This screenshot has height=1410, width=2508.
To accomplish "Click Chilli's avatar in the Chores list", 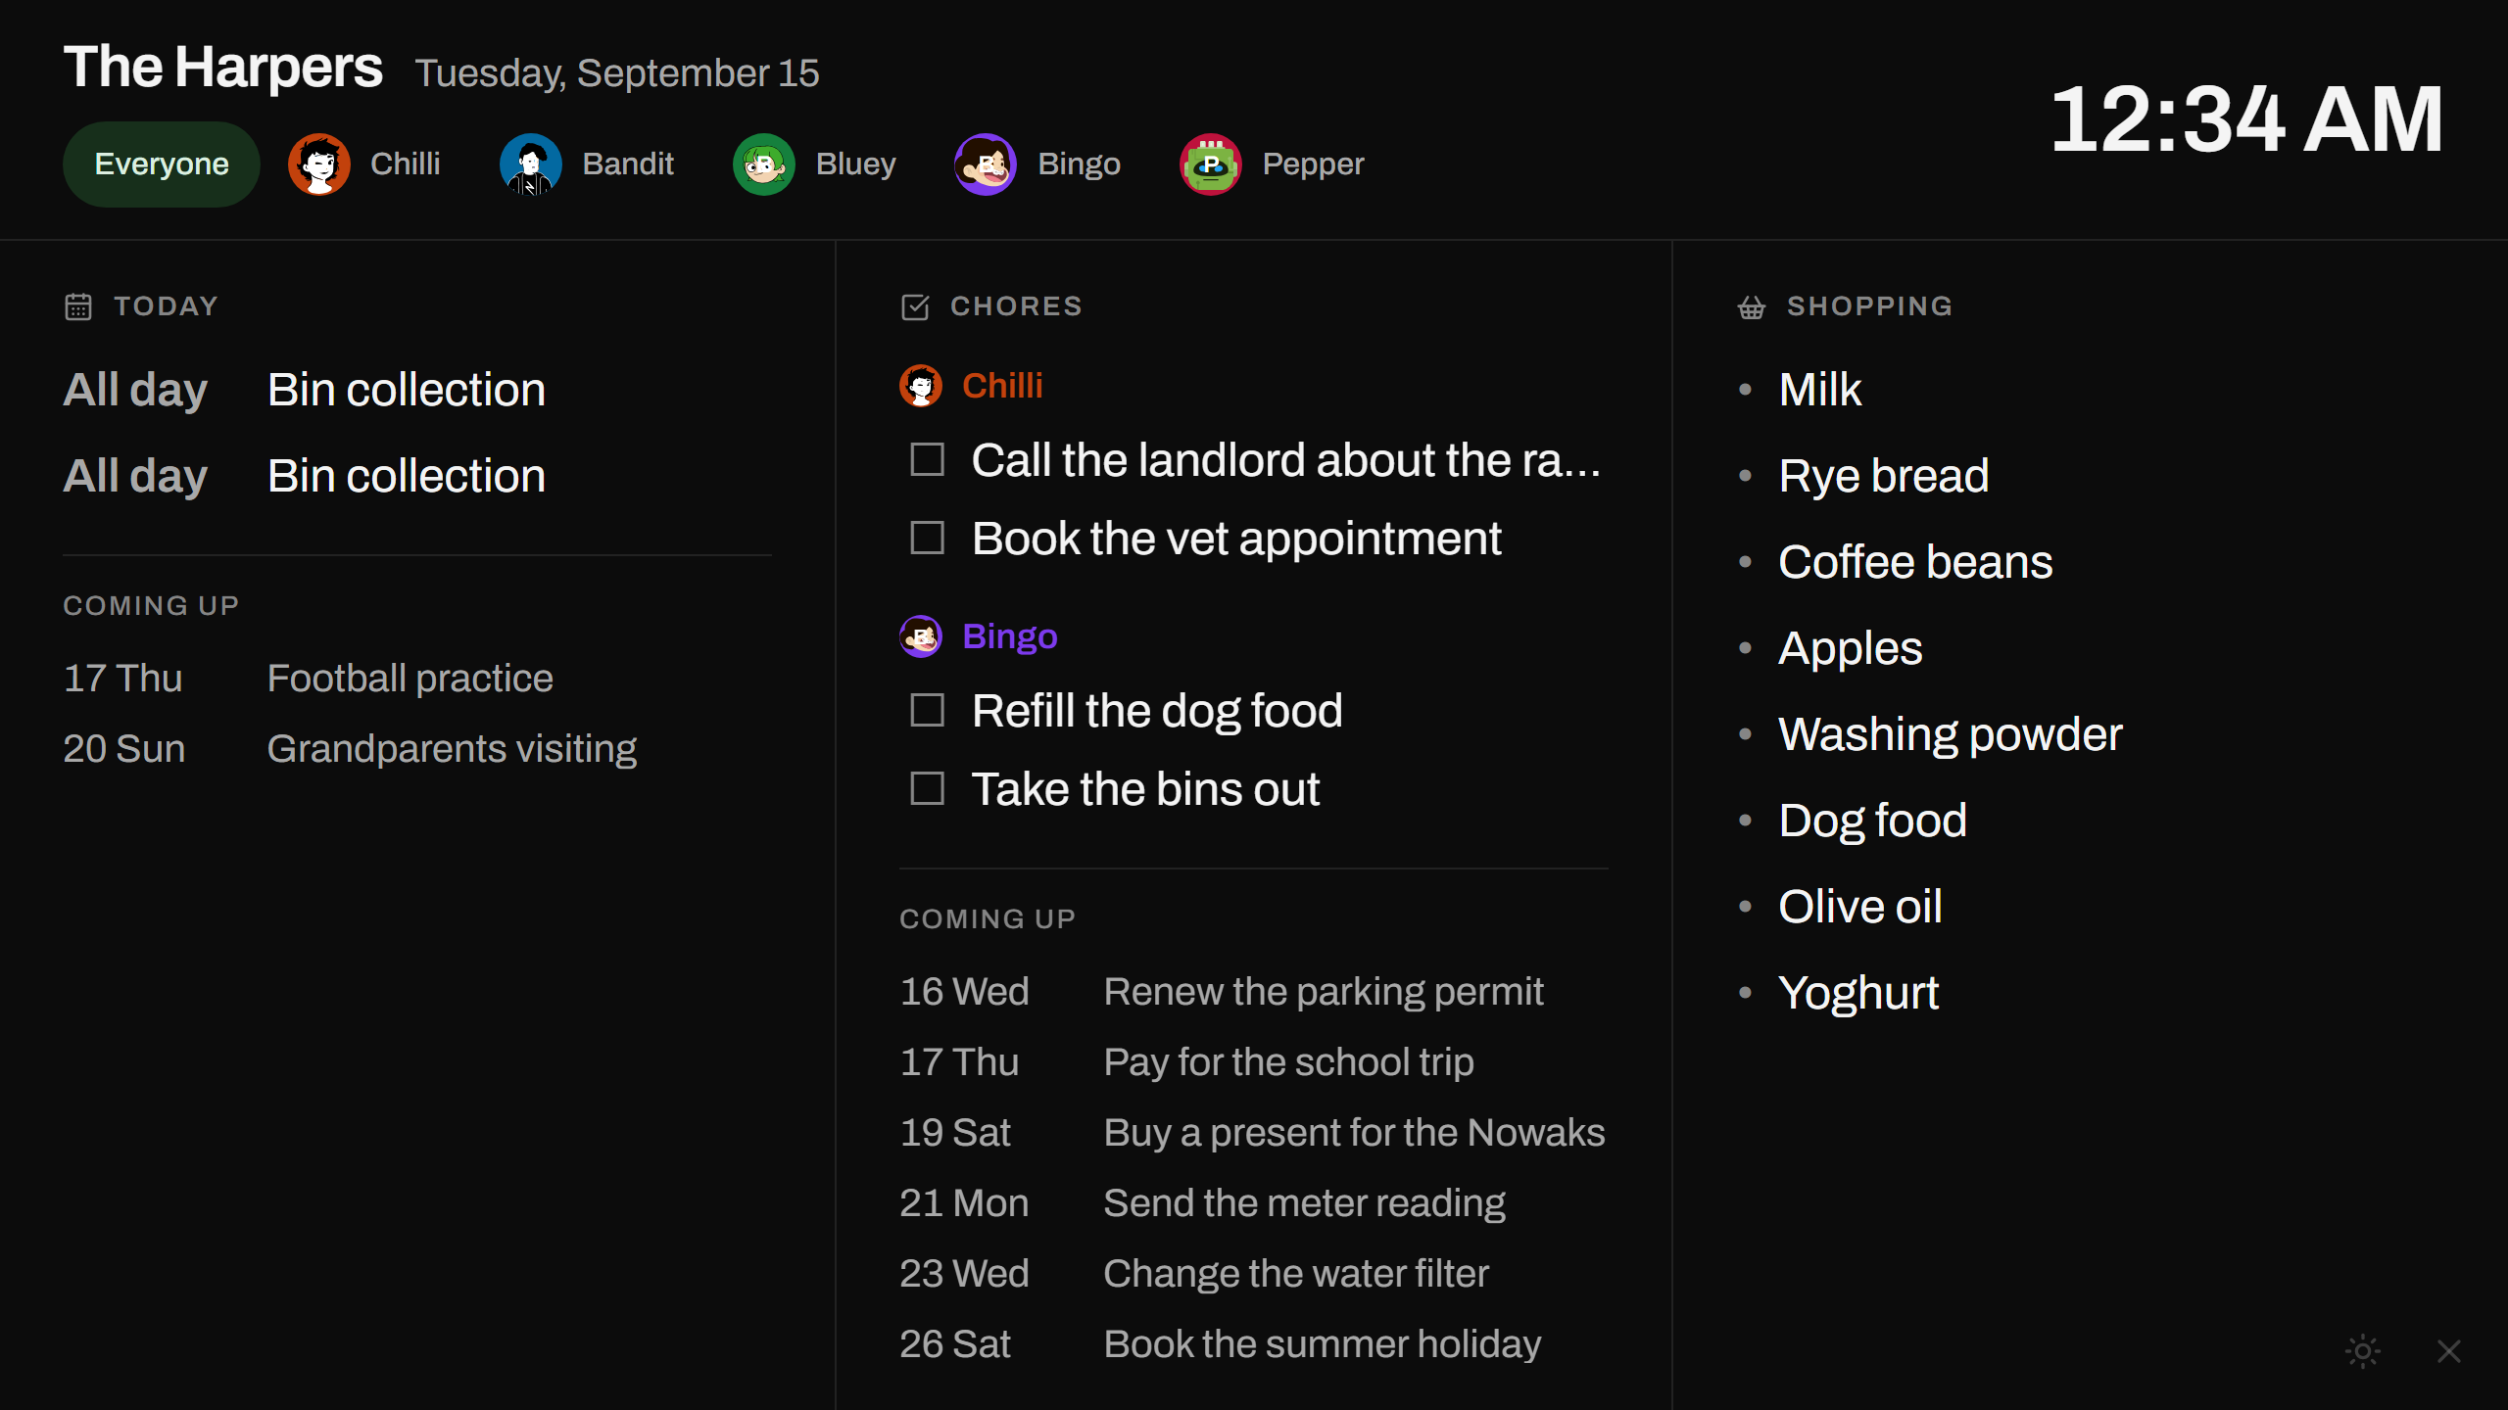I will pos(921,386).
